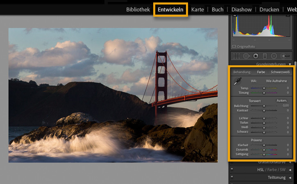Choose Schwarzweiß treatment
297x184 pixels.
coord(280,72)
